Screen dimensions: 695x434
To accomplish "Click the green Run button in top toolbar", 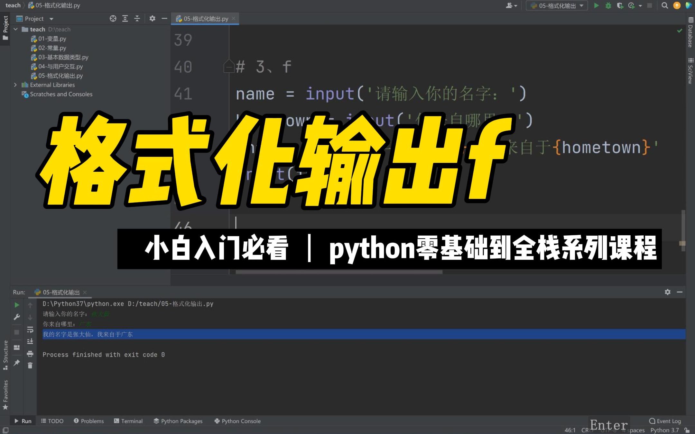I will pos(596,5).
